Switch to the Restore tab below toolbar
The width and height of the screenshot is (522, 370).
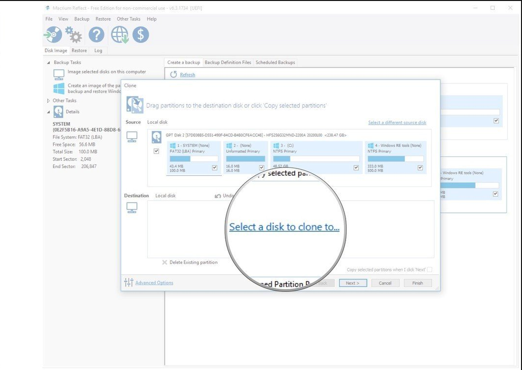coord(79,51)
